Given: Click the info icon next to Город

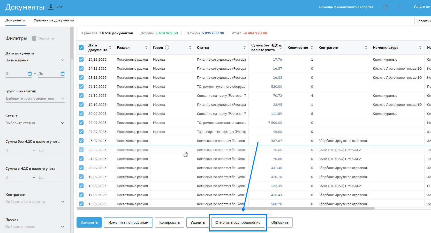Looking at the screenshot, I should click(x=167, y=47).
